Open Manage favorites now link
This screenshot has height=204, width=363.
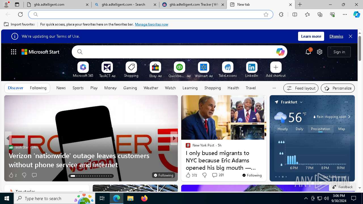click(151, 24)
